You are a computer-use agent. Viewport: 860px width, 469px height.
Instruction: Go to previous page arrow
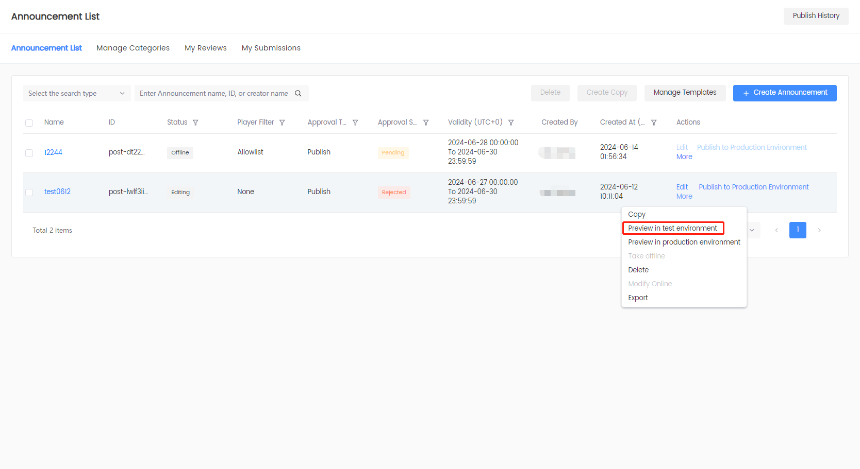[x=776, y=230]
